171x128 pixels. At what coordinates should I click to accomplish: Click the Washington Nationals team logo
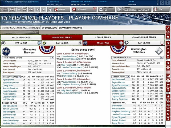[159, 51]
